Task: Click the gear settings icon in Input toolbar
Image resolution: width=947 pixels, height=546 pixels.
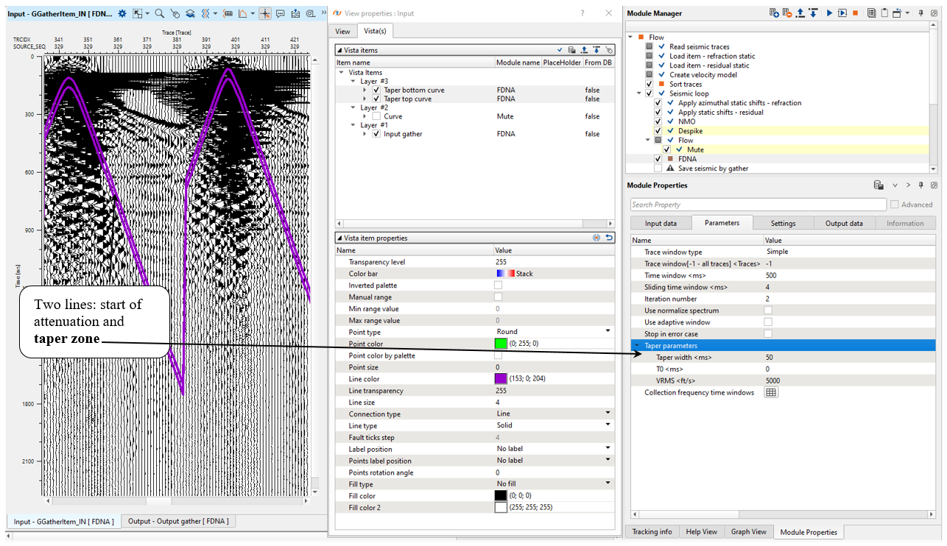Action: click(x=122, y=13)
